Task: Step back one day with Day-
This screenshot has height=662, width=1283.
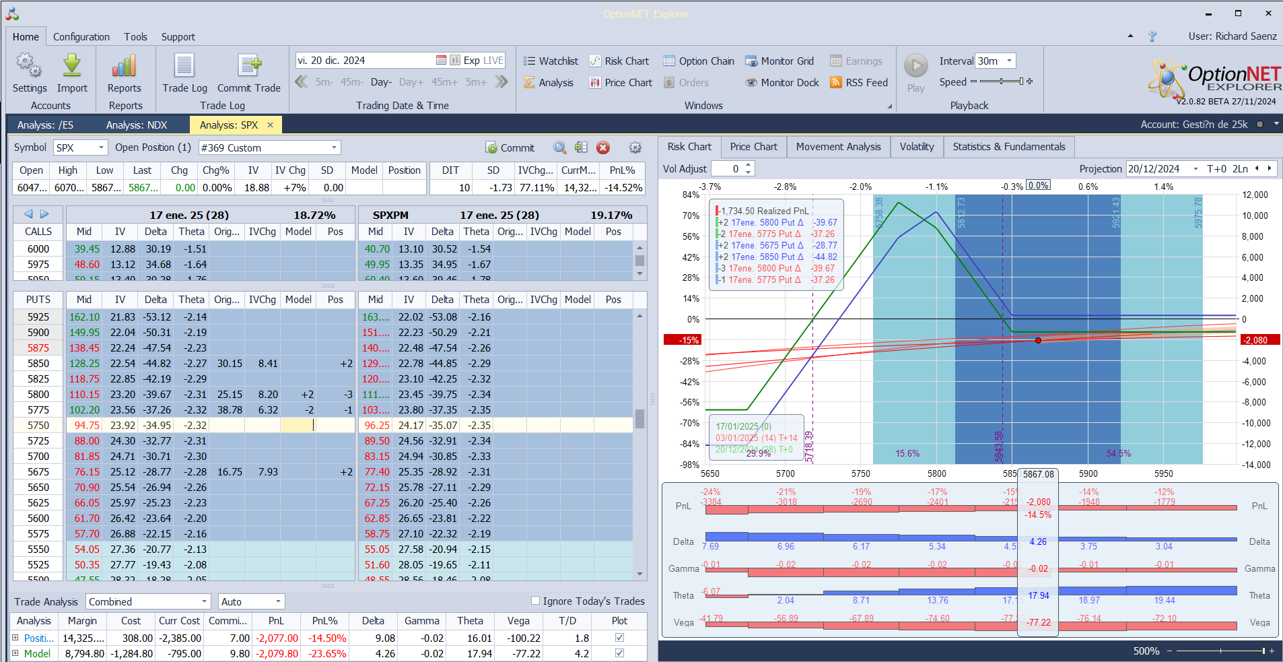Action: [x=381, y=82]
